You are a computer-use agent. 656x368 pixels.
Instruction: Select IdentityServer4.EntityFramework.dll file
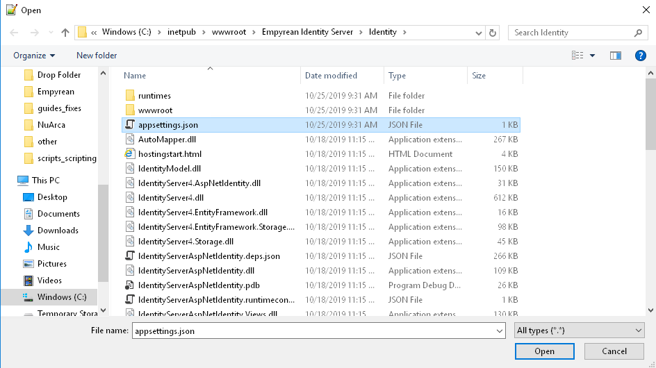pyautogui.click(x=203, y=212)
